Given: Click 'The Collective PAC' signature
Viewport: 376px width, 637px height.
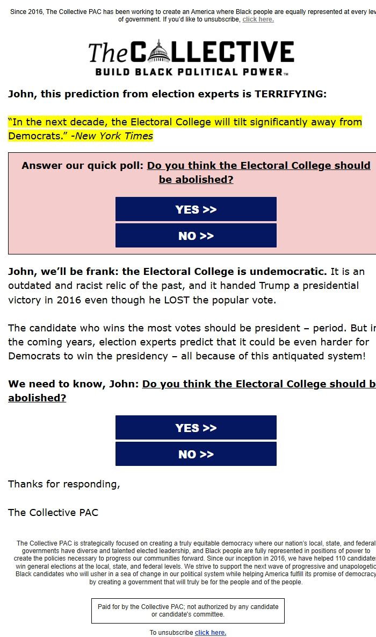Looking at the screenshot, I should (53, 513).
